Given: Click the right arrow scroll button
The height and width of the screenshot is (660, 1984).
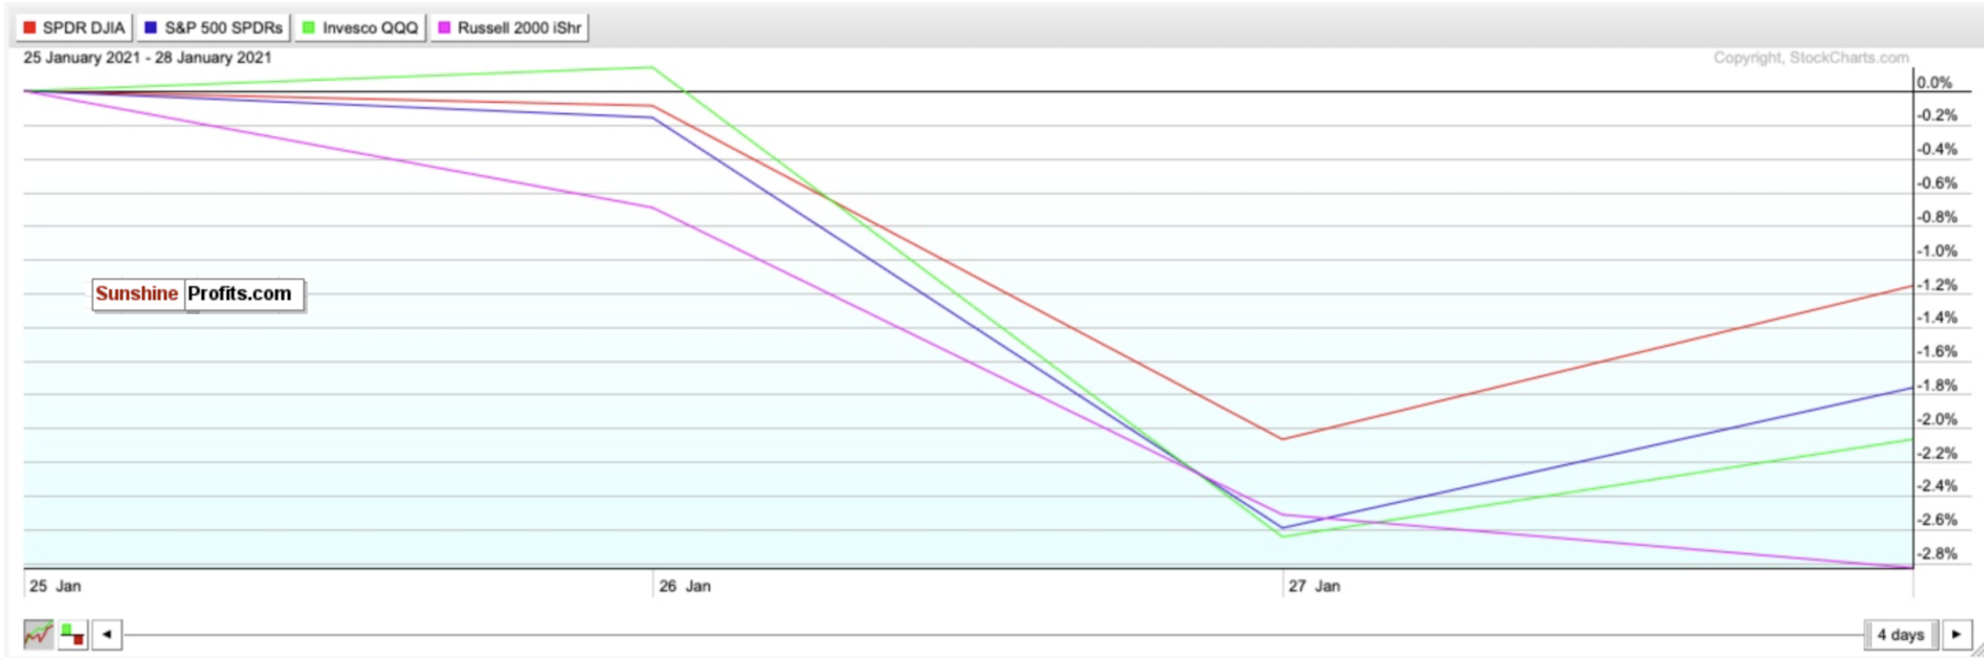Looking at the screenshot, I should [1956, 635].
